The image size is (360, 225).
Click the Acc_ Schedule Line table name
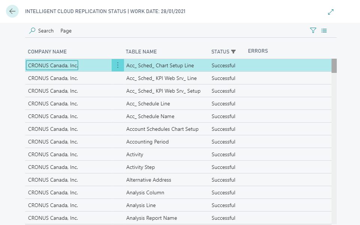click(148, 104)
